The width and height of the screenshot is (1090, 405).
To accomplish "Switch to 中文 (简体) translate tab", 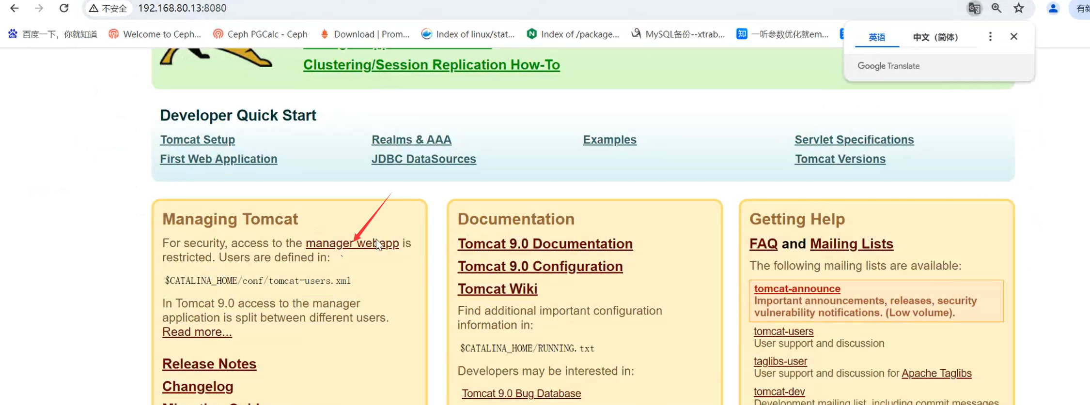I will click(x=935, y=37).
